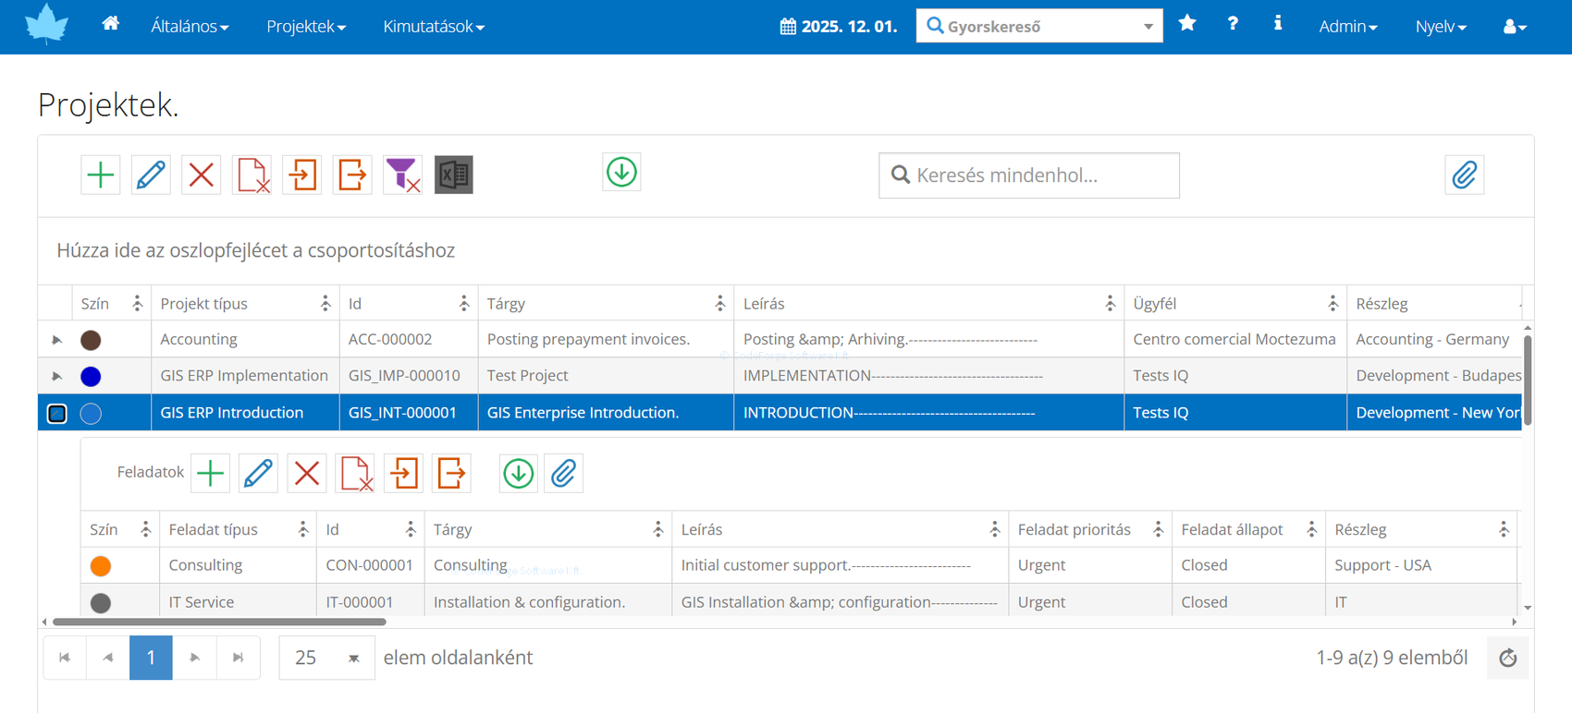Viewport: 1572px width, 713px height.
Task: Open the Kimutatások menu
Action: tap(434, 27)
